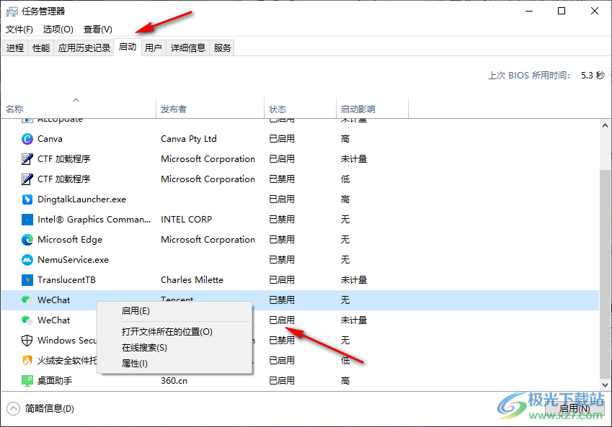Click the 启用(N) button

coord(574,409)
